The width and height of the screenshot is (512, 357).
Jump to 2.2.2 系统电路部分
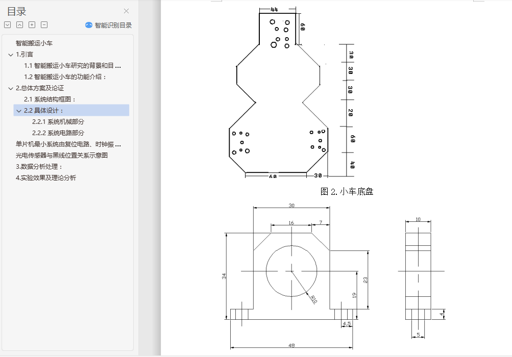(x=58, y=133)
